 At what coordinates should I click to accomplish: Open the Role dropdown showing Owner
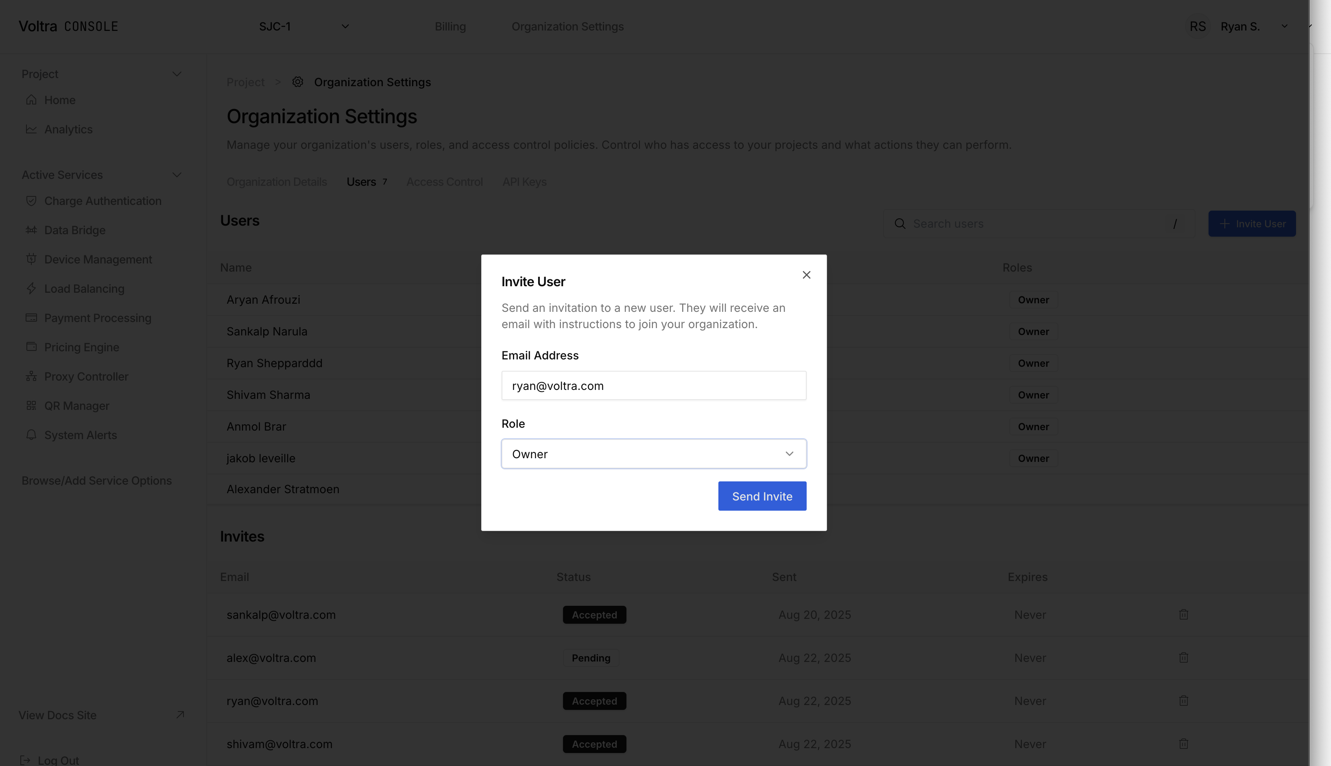click(653, 453)
